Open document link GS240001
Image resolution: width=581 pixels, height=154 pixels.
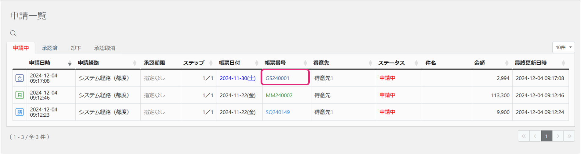pyautogui.click(x=277, y=78)
